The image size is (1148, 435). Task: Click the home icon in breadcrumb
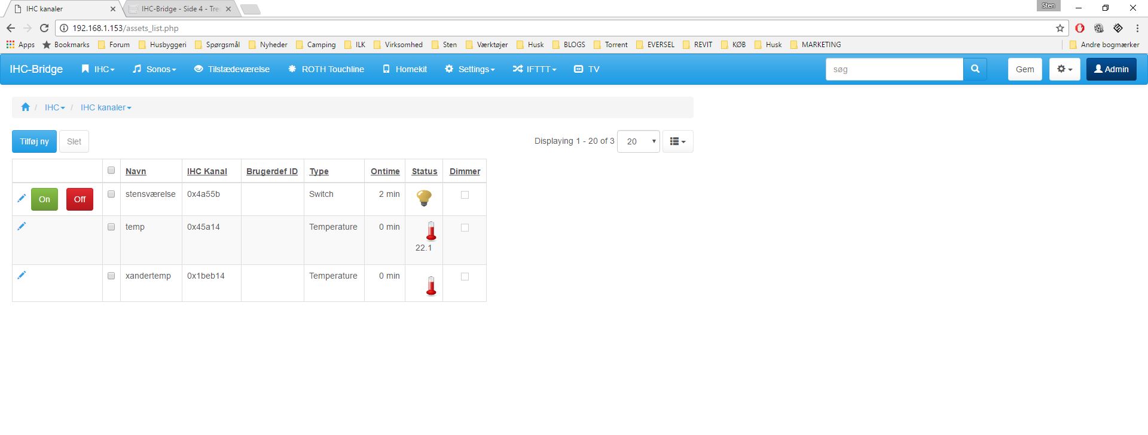[25, 107]
